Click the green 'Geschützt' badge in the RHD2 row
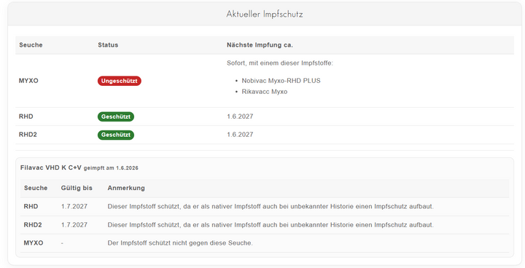The image size is (525, 268). pos(116,135)
